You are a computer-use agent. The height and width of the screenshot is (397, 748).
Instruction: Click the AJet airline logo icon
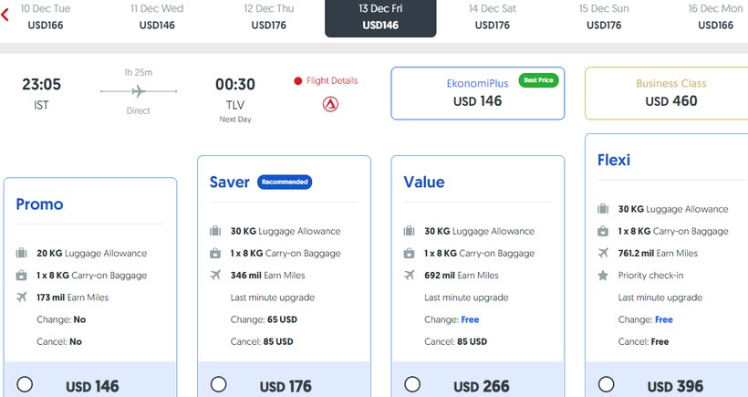tap(330, 104)
